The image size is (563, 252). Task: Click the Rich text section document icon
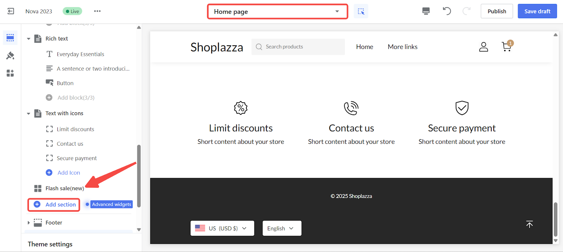38,39
